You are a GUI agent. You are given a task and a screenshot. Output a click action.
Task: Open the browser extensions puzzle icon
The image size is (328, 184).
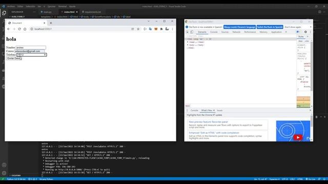point(161,29)
